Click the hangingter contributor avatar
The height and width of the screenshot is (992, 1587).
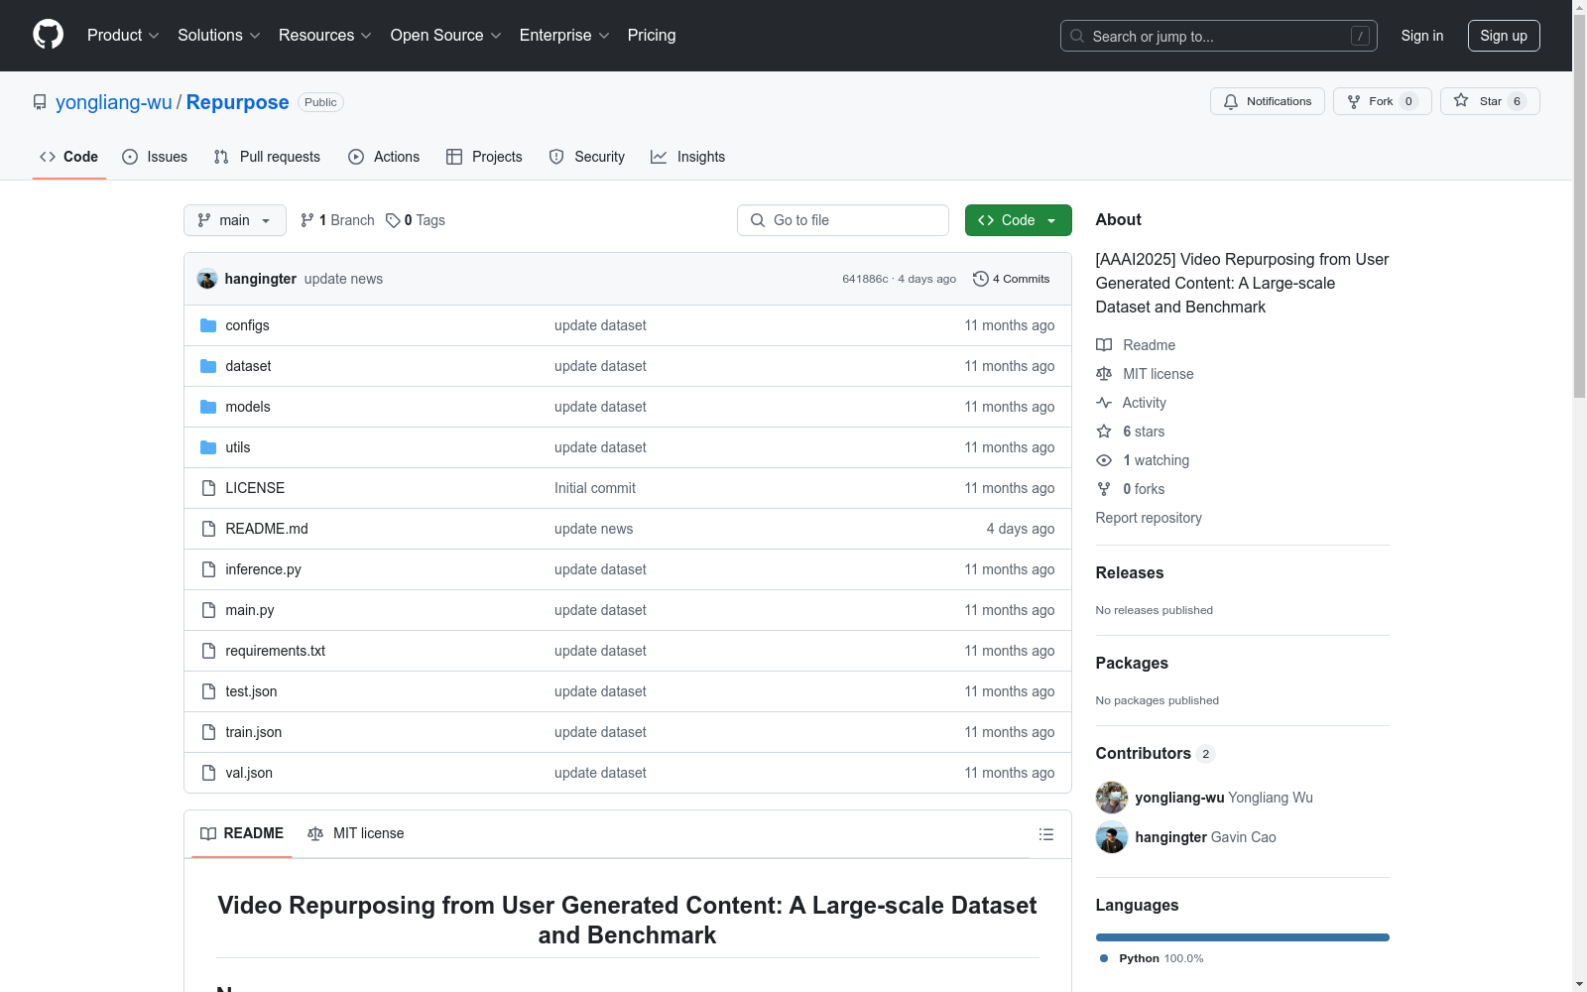point(1112,837)
